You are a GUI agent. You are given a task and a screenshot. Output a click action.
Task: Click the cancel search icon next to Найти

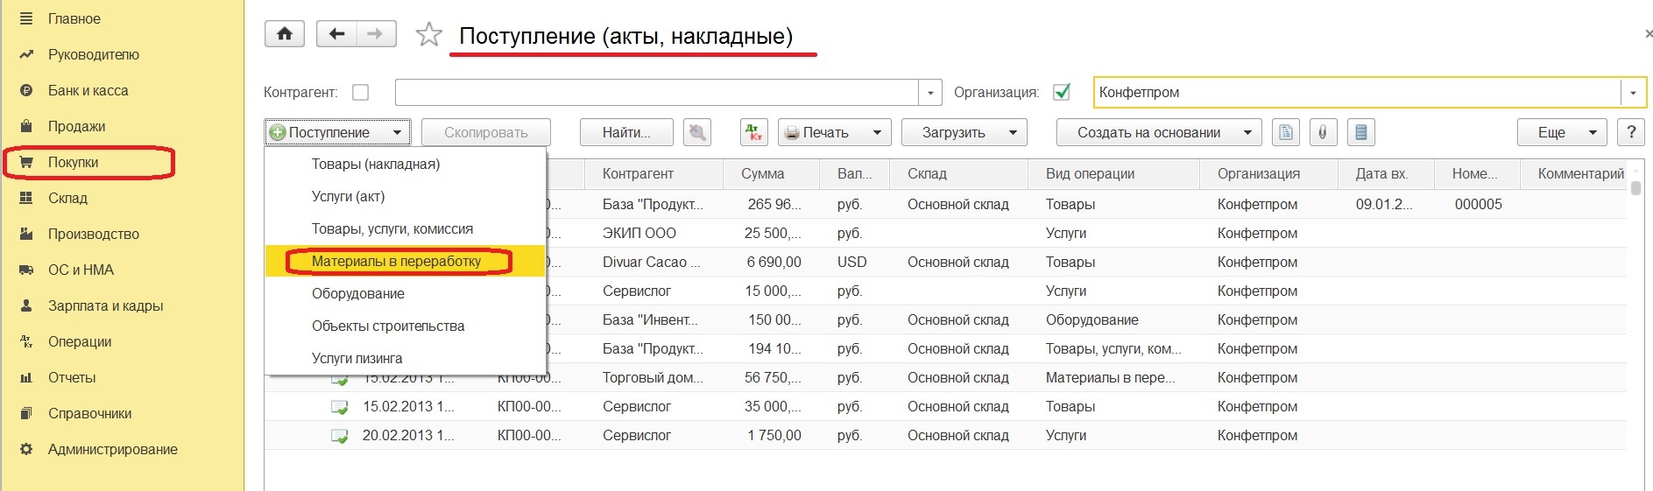coord(697,132)
